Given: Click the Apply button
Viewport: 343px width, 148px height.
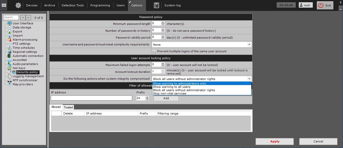Looking at the screenshot, I should pos(275,141).
